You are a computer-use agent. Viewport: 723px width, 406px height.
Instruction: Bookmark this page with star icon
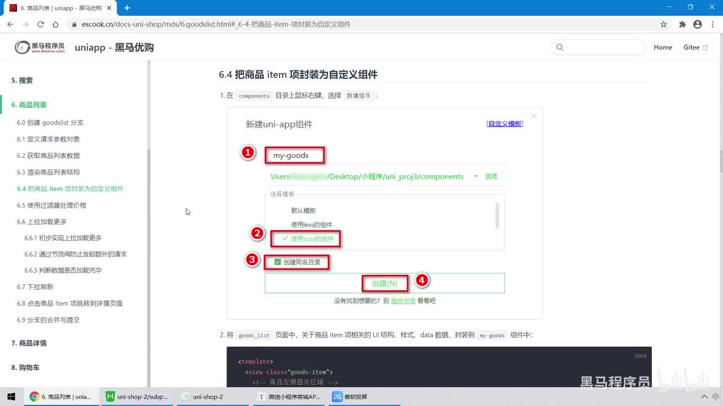point(664,24)
